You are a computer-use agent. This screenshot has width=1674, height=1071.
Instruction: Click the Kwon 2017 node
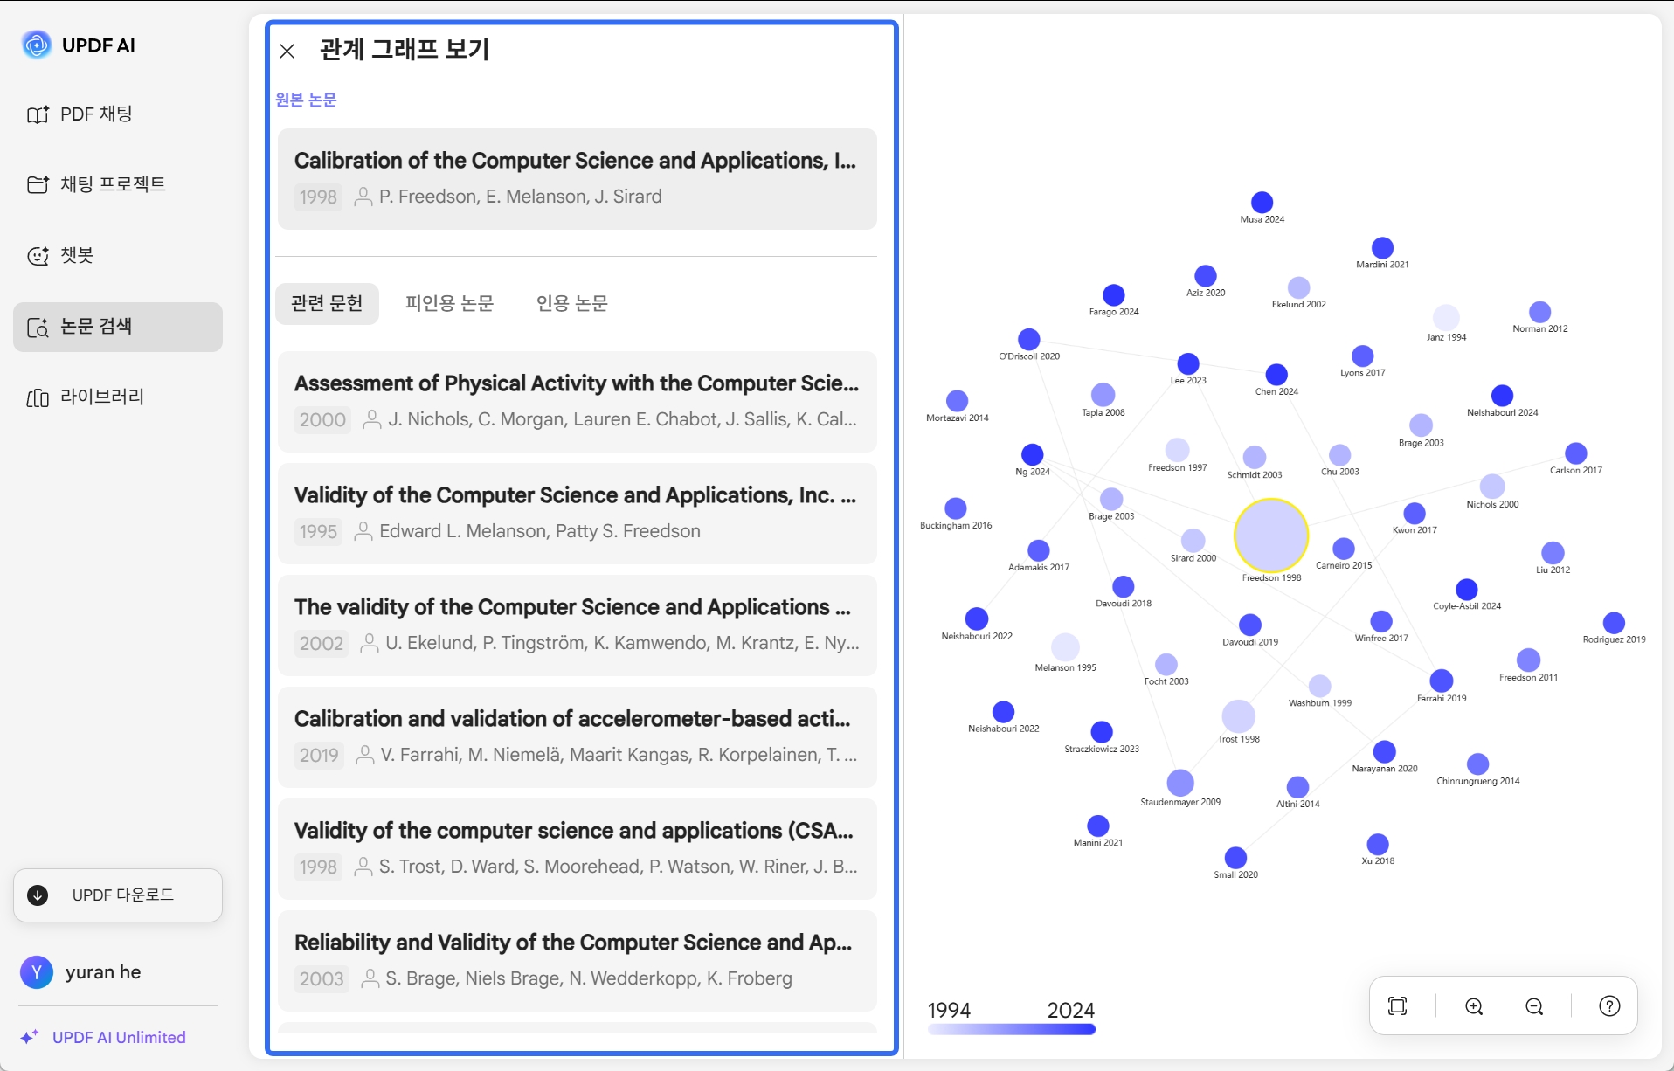[1415, 513]
